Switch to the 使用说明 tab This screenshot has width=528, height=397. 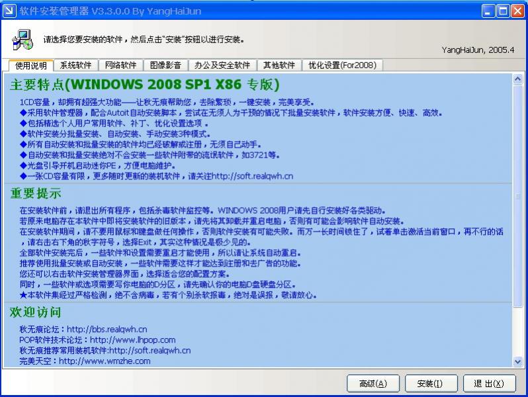pyautogui.click(x=31, y=66)
